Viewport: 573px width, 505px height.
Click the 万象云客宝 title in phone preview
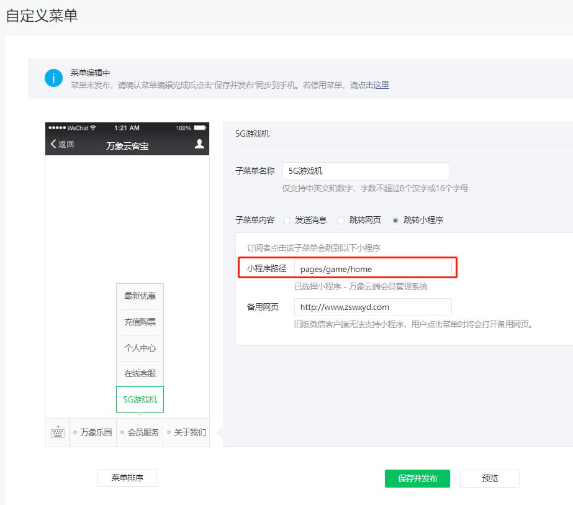pos(127,146)
